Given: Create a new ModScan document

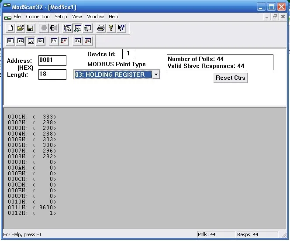Looking at the screenshot, I should click(x=10, y=28).
